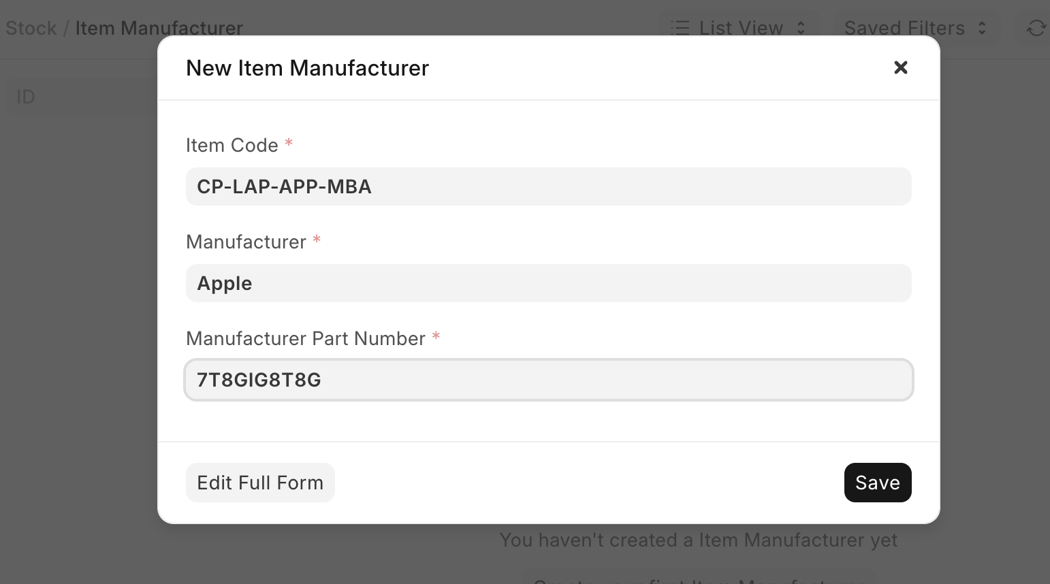This screenshot has width=1050, height=584.
Task: Click the Item Code field with CP-LAP-APP-MBA
Action: point(548,186)
